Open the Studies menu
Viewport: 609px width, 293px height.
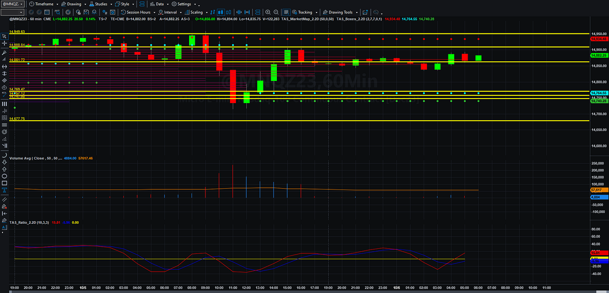tap(99, 4)
